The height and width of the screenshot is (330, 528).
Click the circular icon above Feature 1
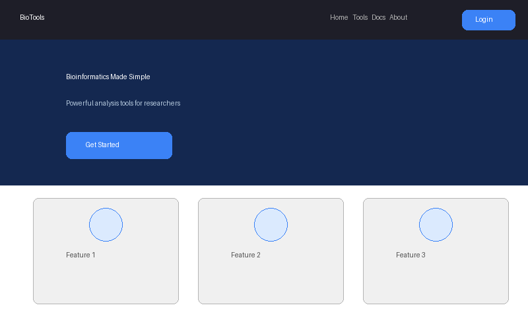pyautogui.click(x=106, y=224)
